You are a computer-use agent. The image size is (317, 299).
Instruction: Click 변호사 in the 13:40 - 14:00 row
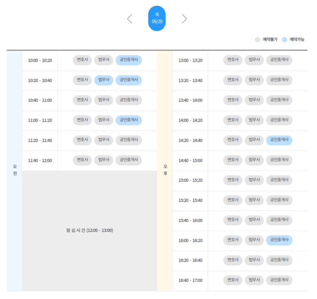233,100
